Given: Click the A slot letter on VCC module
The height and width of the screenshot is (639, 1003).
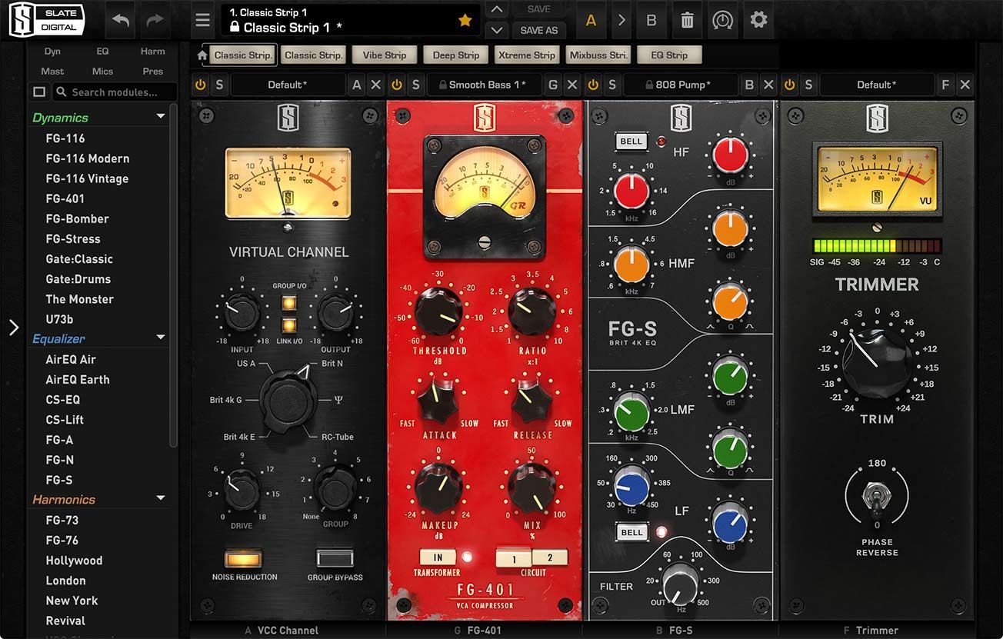Looking at the screenshot, I should [x=356, y=85].
